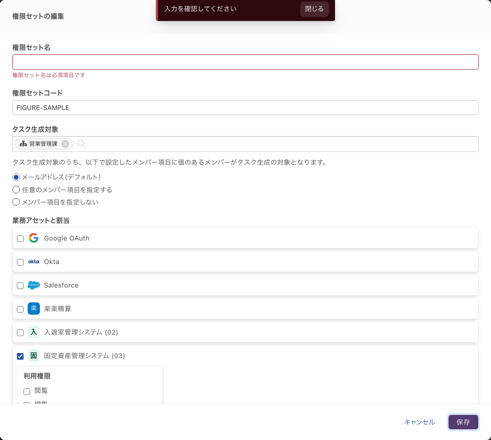
Task: Click the Salesforce row label
Action: click(x=61, y=285)
